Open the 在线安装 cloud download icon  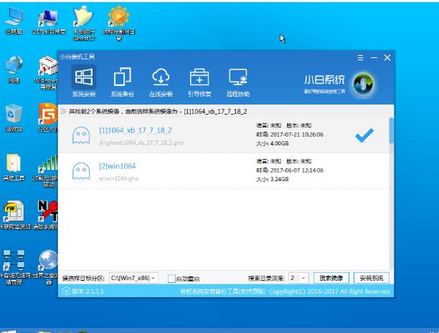(161, 77)
